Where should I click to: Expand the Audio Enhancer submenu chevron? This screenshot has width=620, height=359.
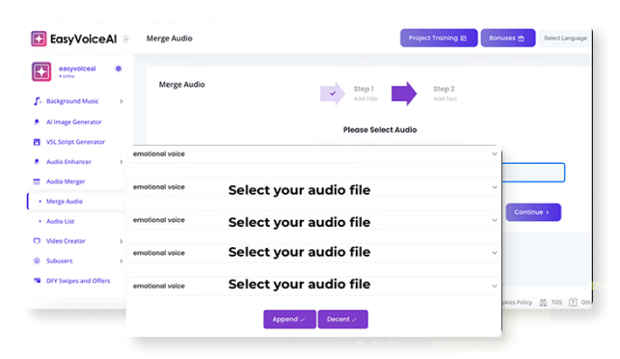pos(121,161)
